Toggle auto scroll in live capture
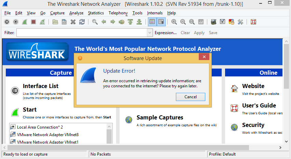Screen dimensions: 291x159 click(161, 22)
